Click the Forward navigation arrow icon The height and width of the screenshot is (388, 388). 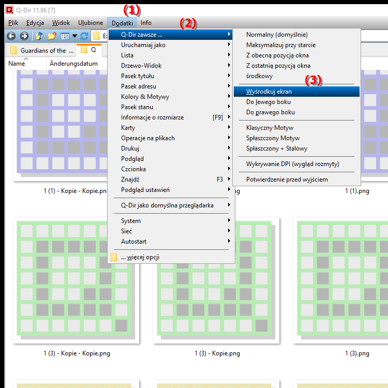[24, 36]
